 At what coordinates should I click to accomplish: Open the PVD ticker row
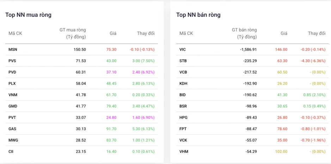pyautogui.click(x=12, y=72)
